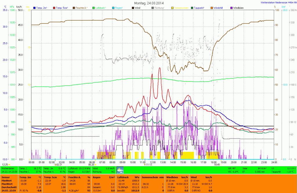This screenshot has height=193, width=297.
Task: Click the yellow Sonnenschein legend square
Action: click(x=173, y=8)
